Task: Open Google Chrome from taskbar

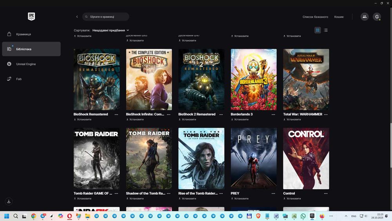Action: (33, 216)
